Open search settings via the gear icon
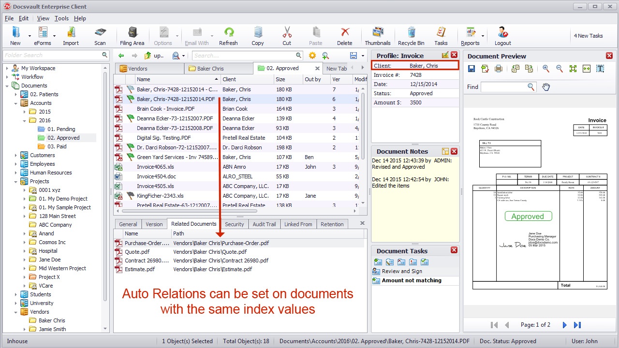The width and height of the screenshot is (619, 348). [x=312, y=55]
